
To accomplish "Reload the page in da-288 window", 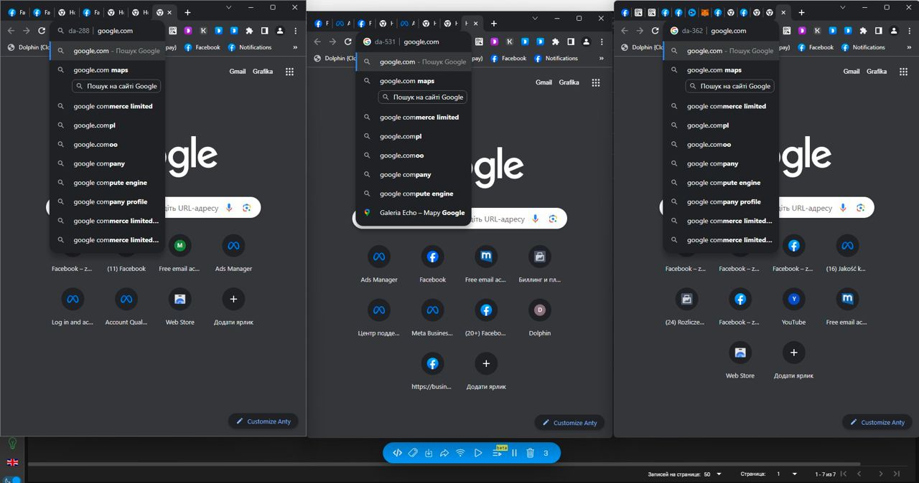I will click(42, 31).
